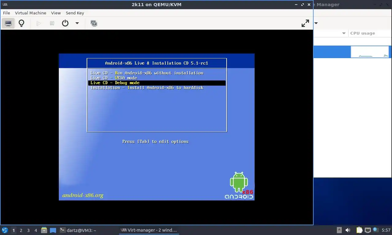The height and width of the screenshot is (235, 392).
Task: Click Virt-manager taskbar group button
Action: 149,230
